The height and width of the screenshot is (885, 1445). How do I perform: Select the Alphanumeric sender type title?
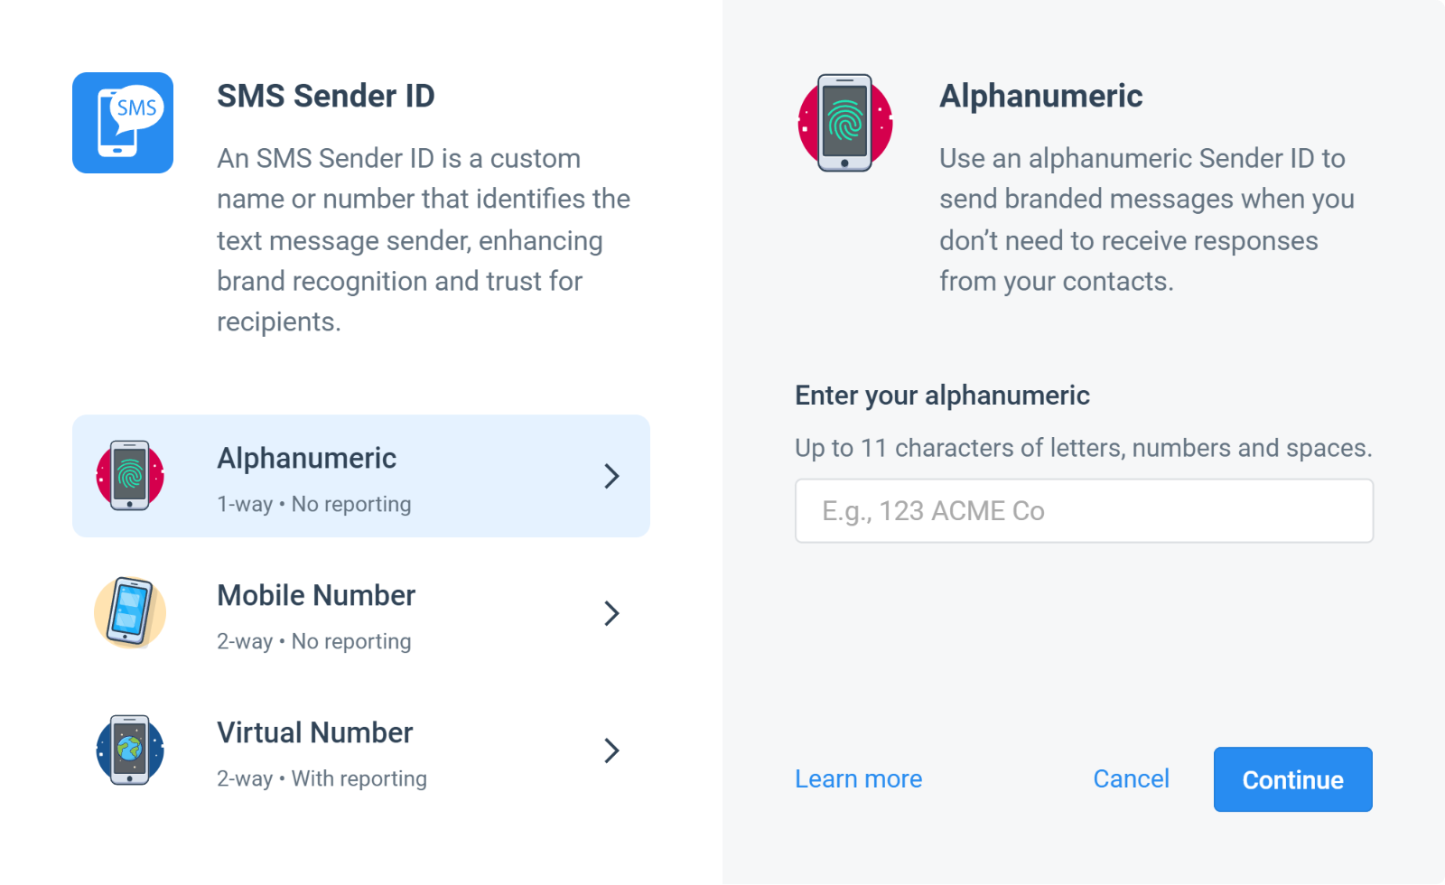(x=306, y=458)
